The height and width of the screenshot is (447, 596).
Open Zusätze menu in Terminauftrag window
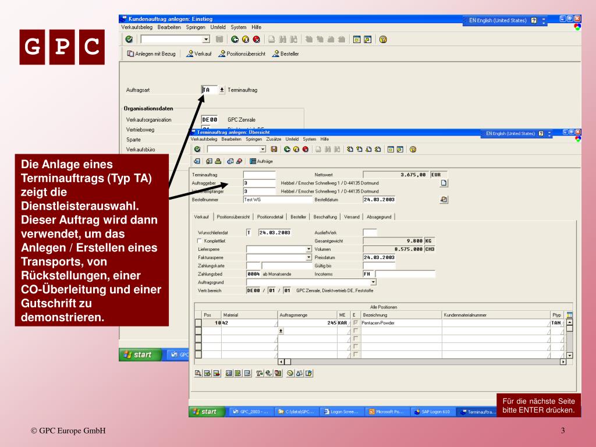pos(274,139)
